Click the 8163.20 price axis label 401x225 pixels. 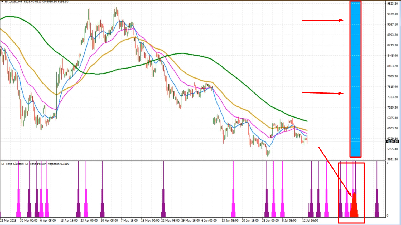click(392, 66)
